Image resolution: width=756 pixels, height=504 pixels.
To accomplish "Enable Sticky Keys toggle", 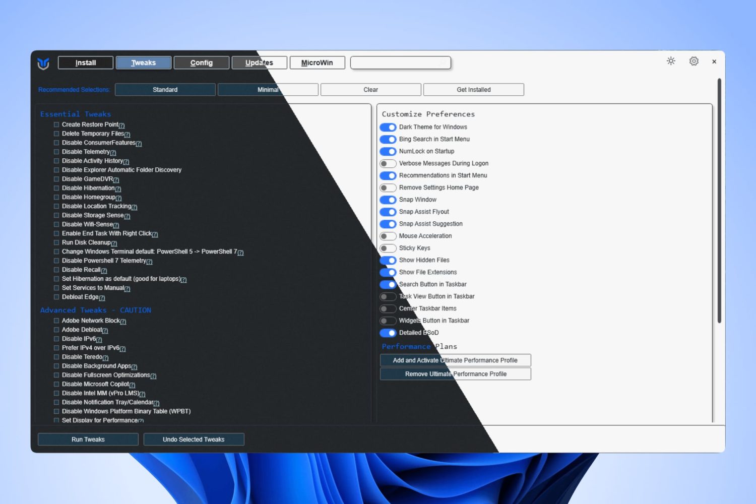I will tap(388, 248).
